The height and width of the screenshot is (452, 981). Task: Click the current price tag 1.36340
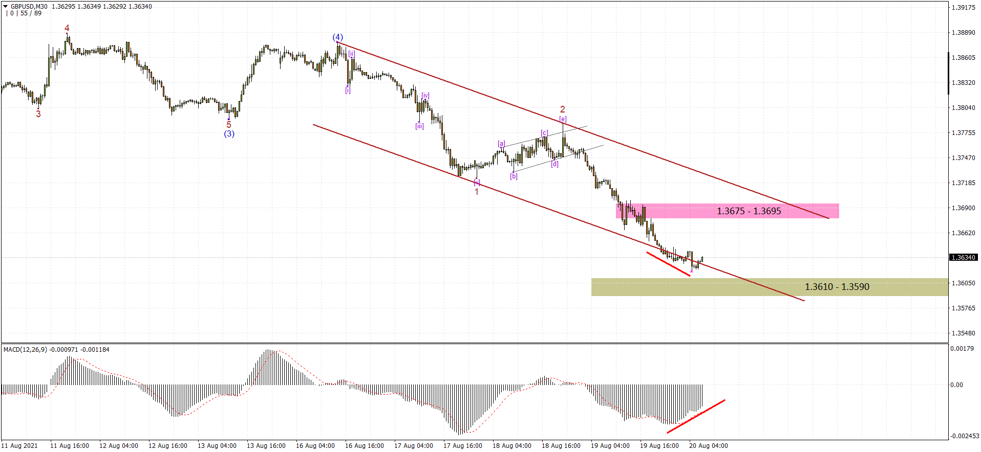(963, 258)
